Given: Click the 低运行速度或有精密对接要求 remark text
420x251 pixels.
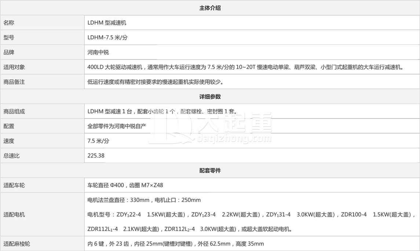Looking at the screenshot, I should (156, 82).
